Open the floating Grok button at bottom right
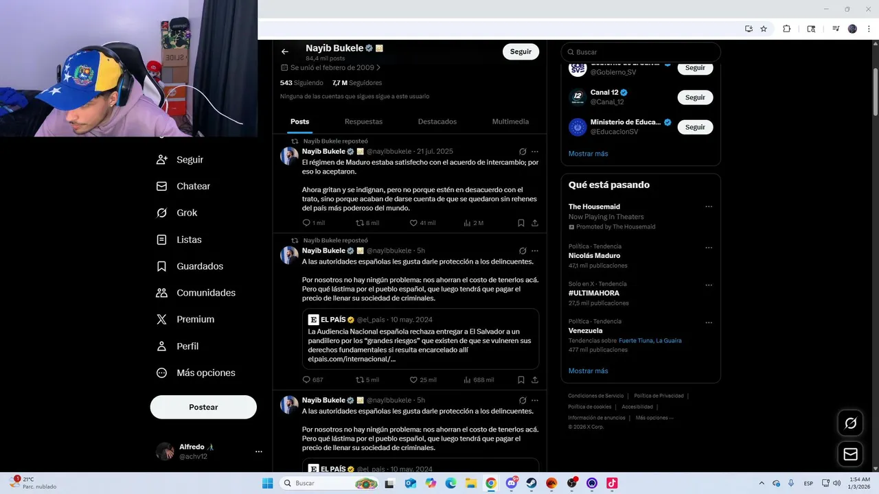This screenshot has height=494, width=879. point(850,423)
